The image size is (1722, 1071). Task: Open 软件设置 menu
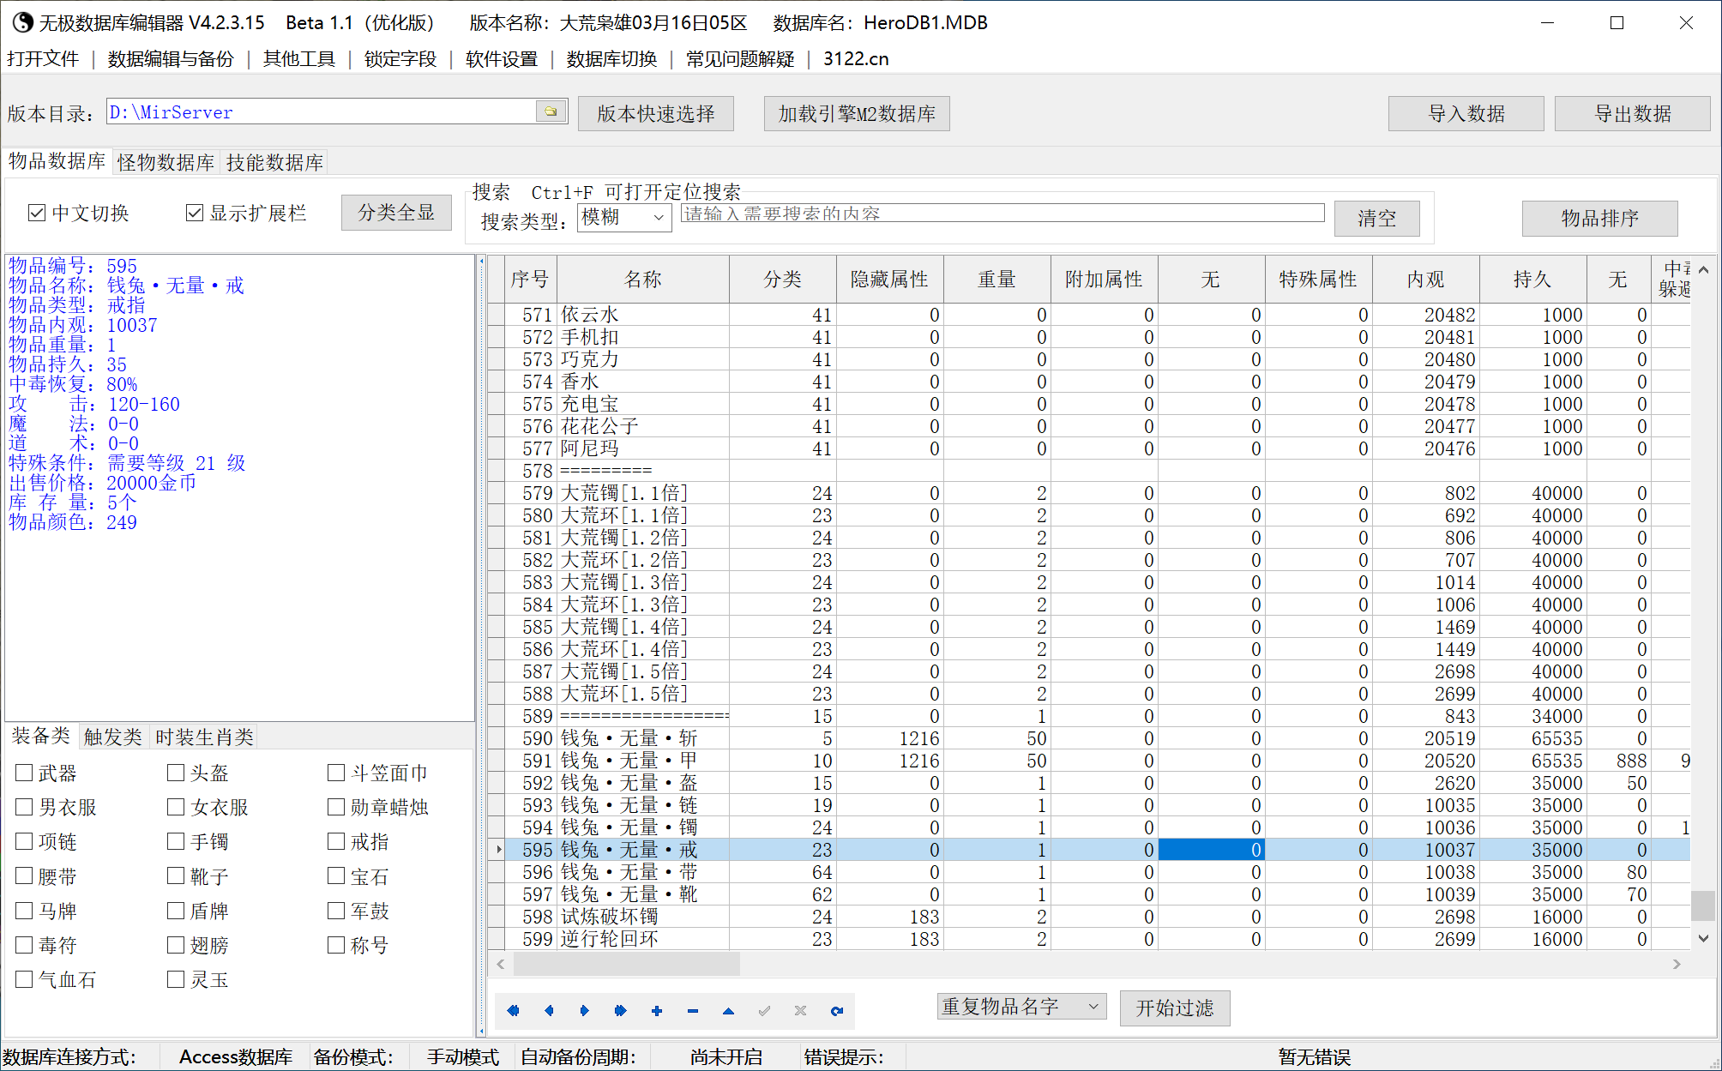pos(502,58)
